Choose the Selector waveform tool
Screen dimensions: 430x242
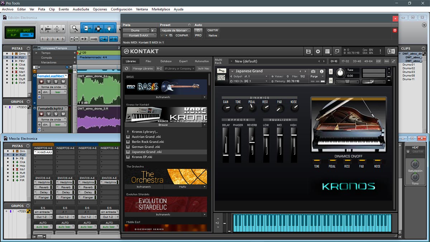tap(98, 28)
